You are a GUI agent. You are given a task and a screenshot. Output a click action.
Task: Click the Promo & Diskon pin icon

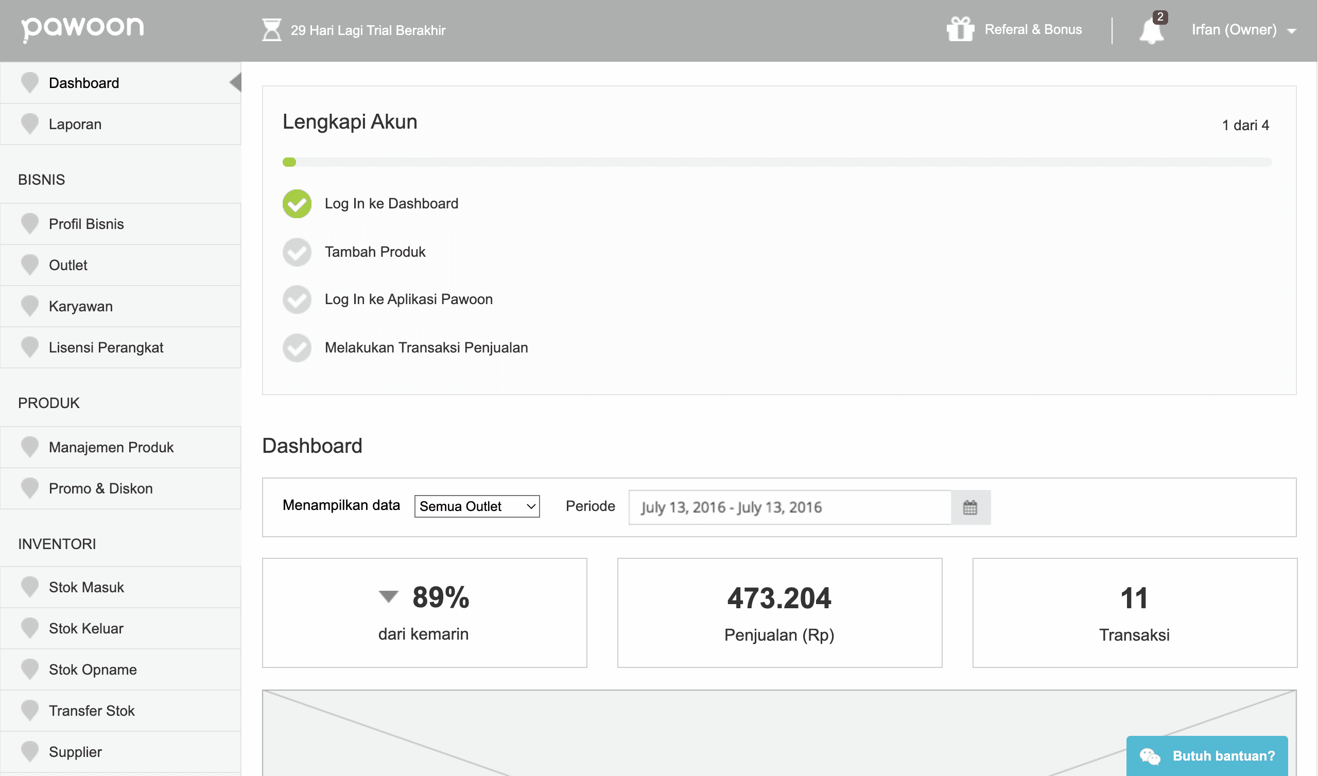[x=30, y=489]
